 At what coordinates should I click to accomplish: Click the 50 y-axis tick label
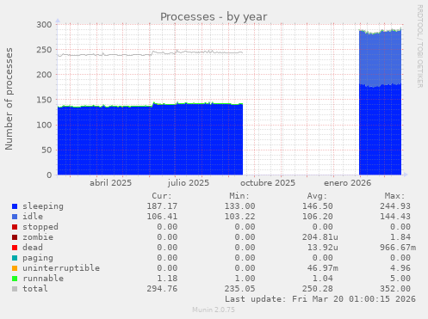tap(47, 150)
